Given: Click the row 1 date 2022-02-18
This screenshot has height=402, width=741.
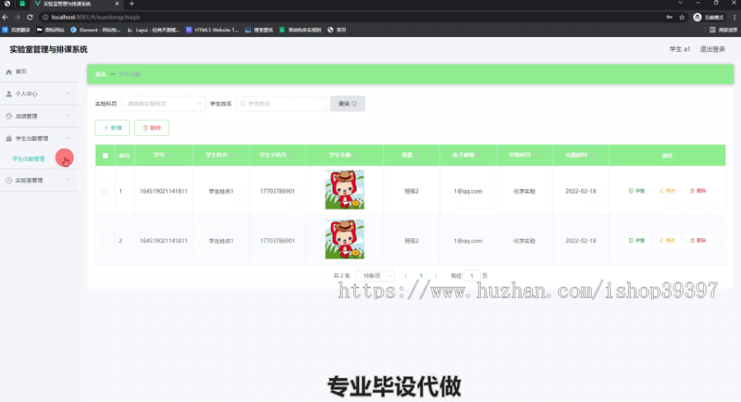Looking at the screenshot, I should pos(580,191).
